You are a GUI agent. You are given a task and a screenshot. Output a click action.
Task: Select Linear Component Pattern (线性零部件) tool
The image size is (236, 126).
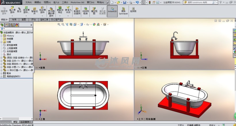click(x=26, y=10)
